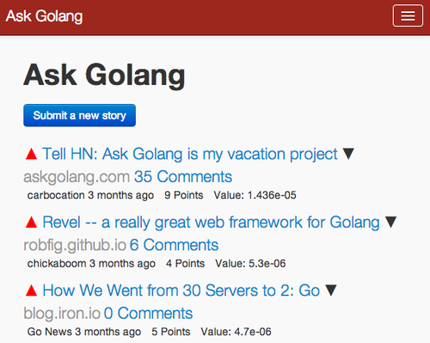Viewport: 430px width, 343px height.
Task: Open the Tell HN: Ask Golang story link
Action: (x=190, y=154)
